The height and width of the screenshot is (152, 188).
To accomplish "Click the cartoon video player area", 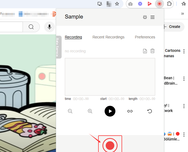I will tap(28, 93).
